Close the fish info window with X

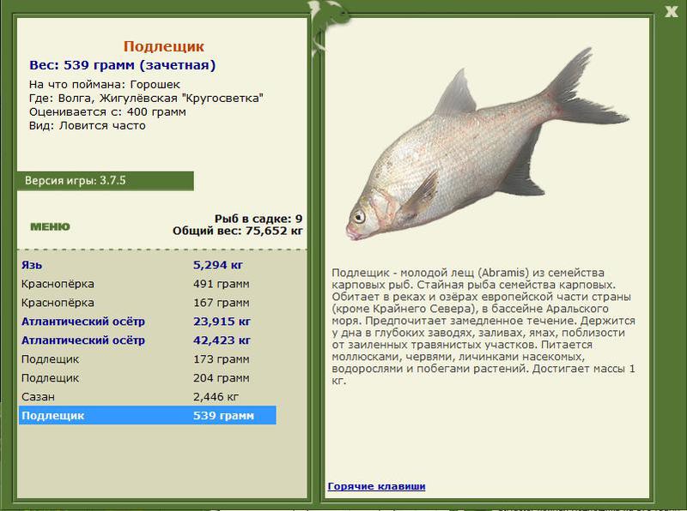pyautogui.click(x=671, y=11)
